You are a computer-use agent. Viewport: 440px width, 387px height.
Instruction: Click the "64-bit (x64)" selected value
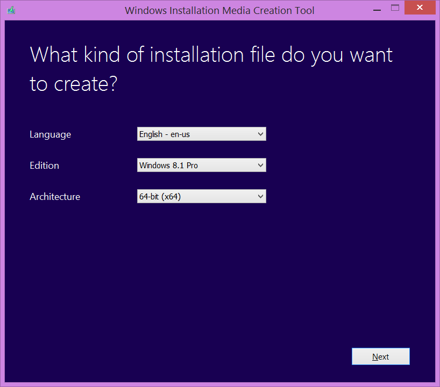tap(160, 197)
